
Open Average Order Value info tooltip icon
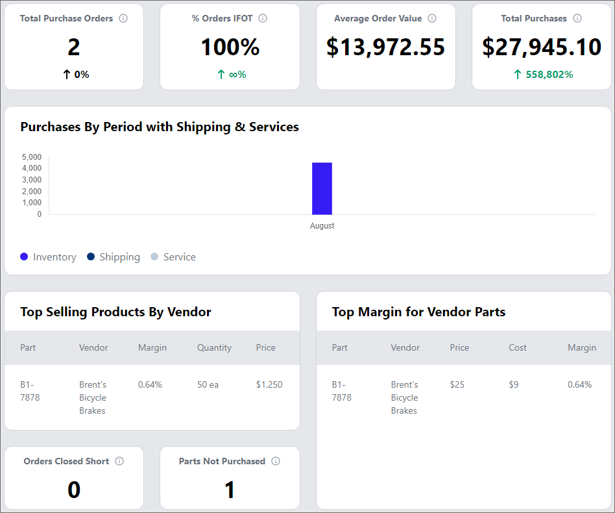(x=432, y=19)
